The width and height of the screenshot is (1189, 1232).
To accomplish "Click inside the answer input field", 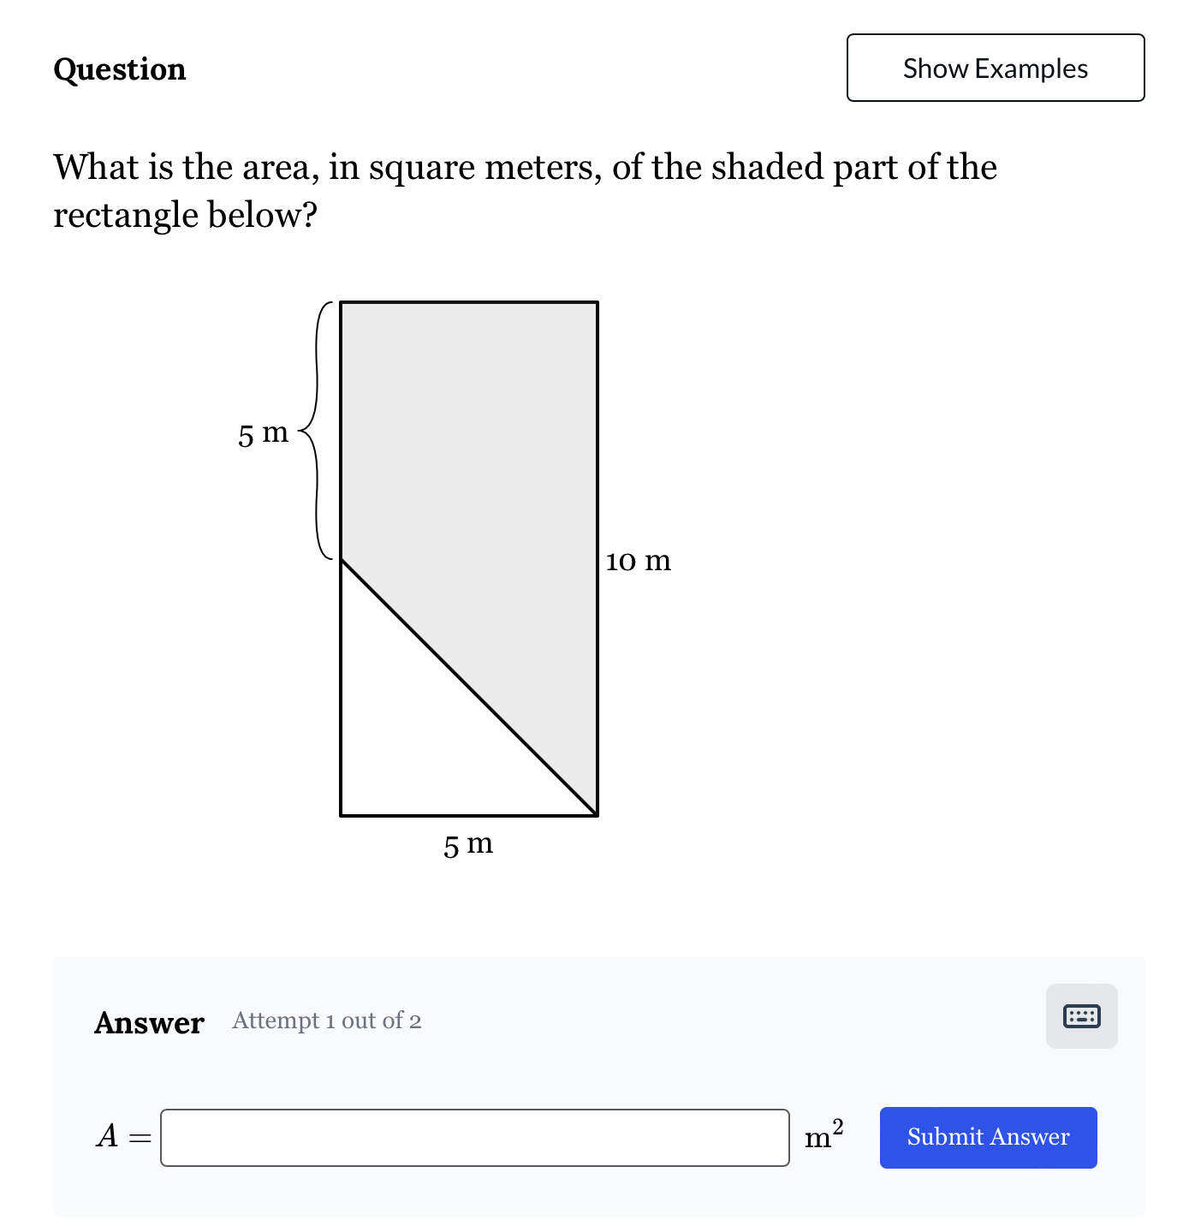I will (475, 1137).
